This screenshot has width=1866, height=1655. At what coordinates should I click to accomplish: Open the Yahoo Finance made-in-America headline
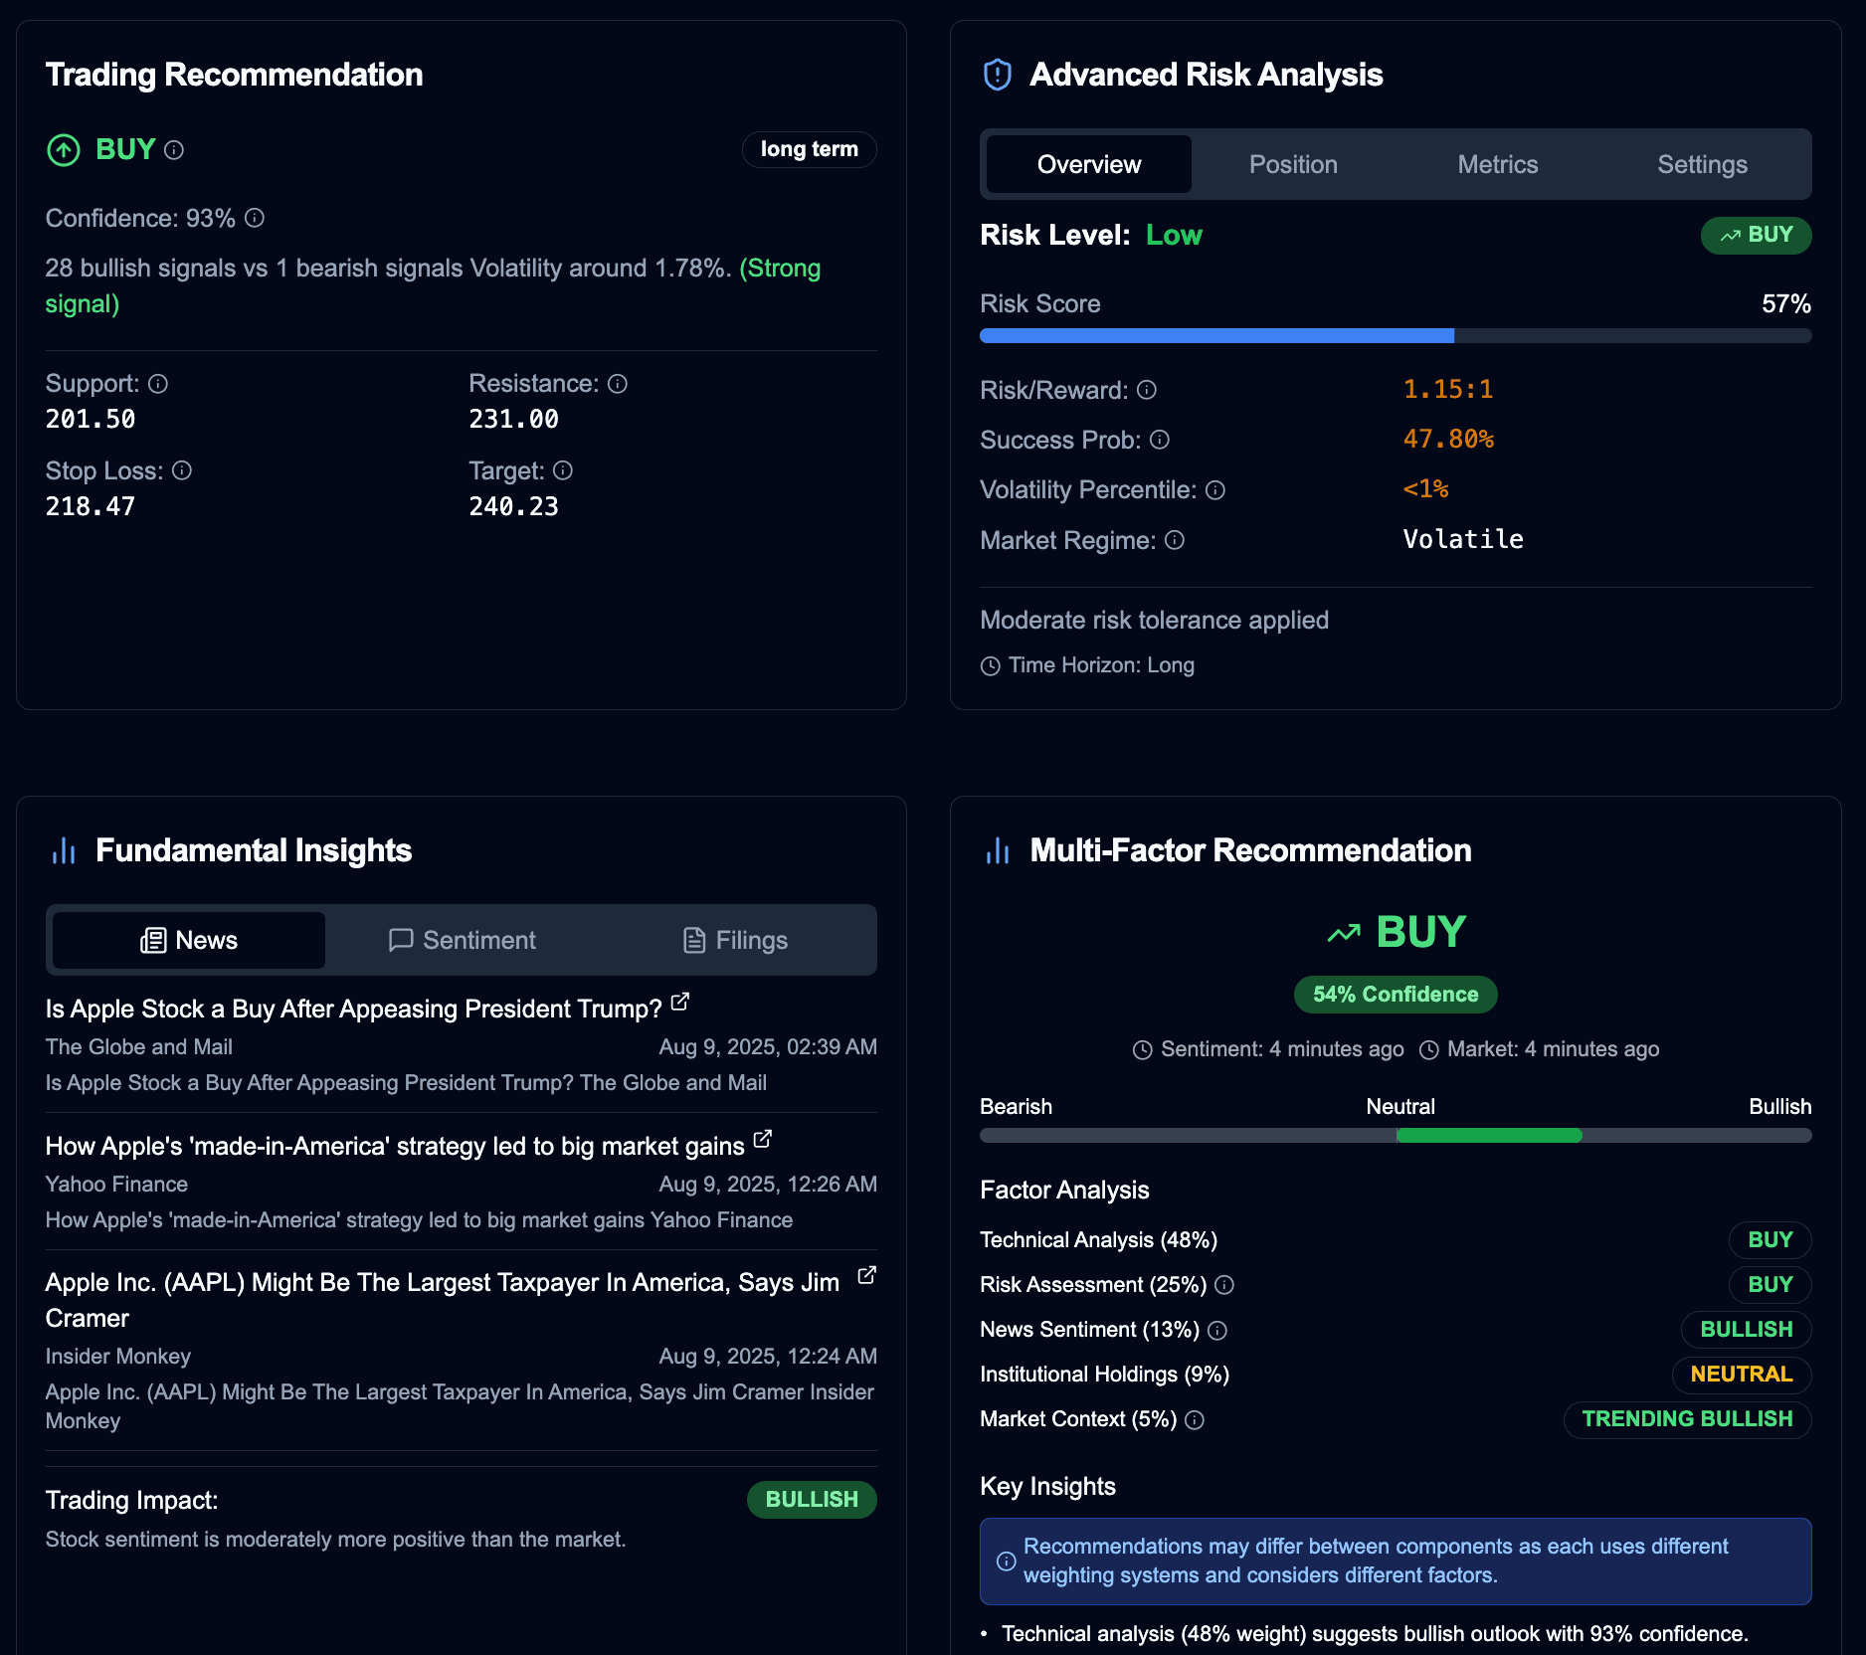point(394,1146)
